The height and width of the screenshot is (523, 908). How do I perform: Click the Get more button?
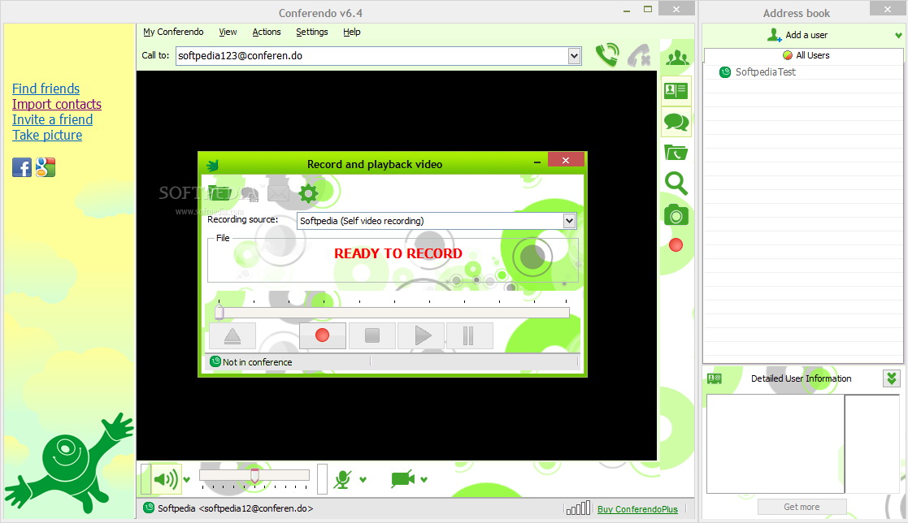click(802, 507)
